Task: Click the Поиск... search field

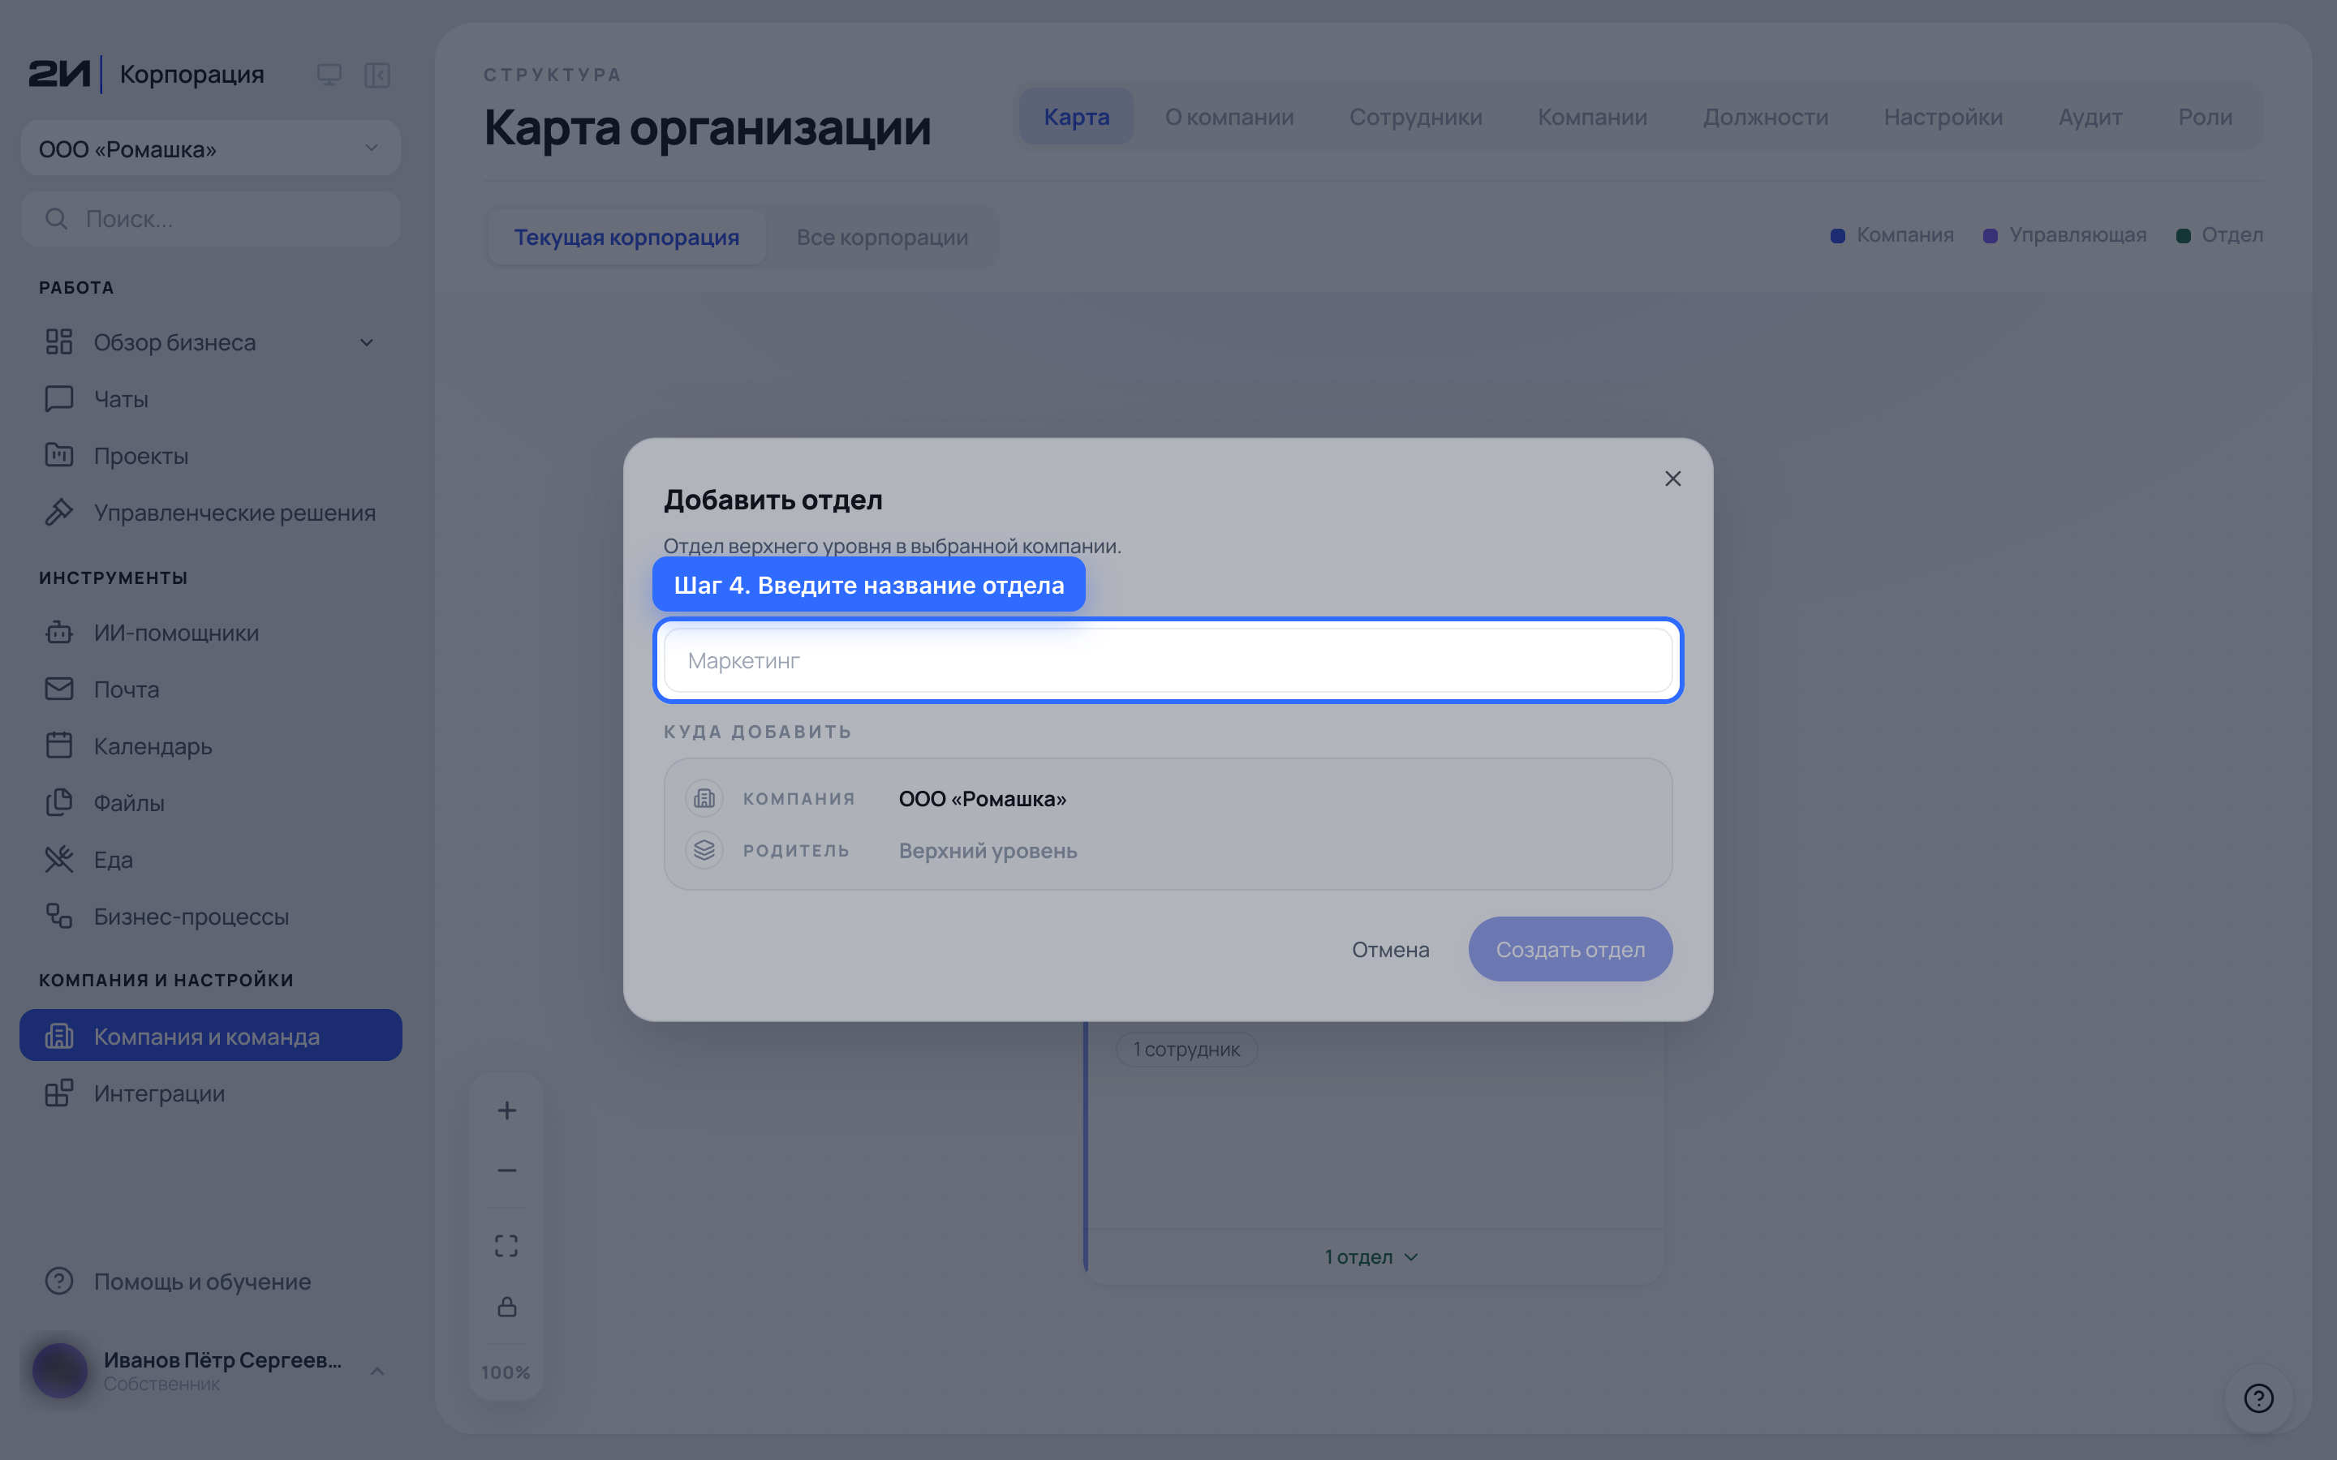Action: click(x=210, y=218)
